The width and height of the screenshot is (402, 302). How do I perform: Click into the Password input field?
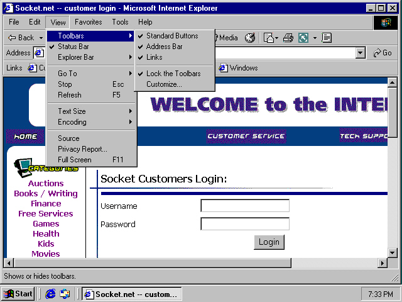click(x=245, y=224)
